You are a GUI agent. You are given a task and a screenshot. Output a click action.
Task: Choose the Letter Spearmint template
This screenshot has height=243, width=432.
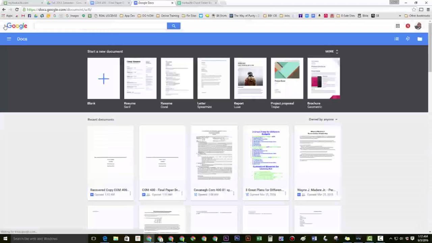[214, 78]
